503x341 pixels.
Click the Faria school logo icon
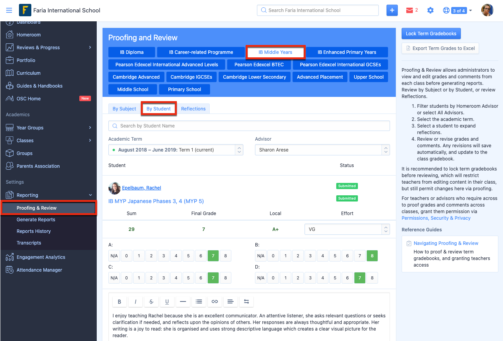pos(25,10)
